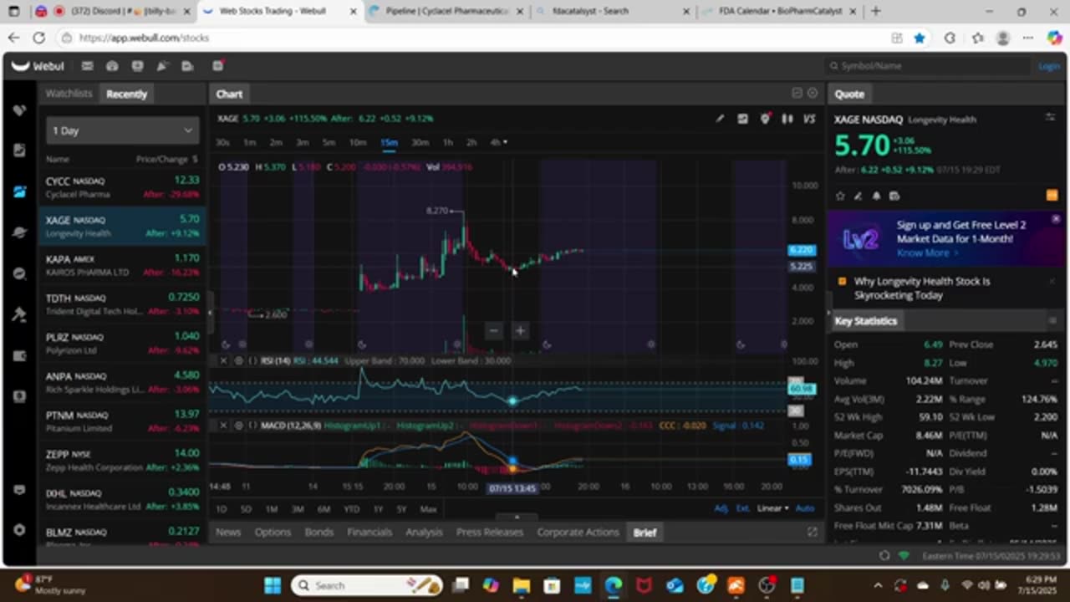Zoom out chart with minus button

[x=493, y=331]
